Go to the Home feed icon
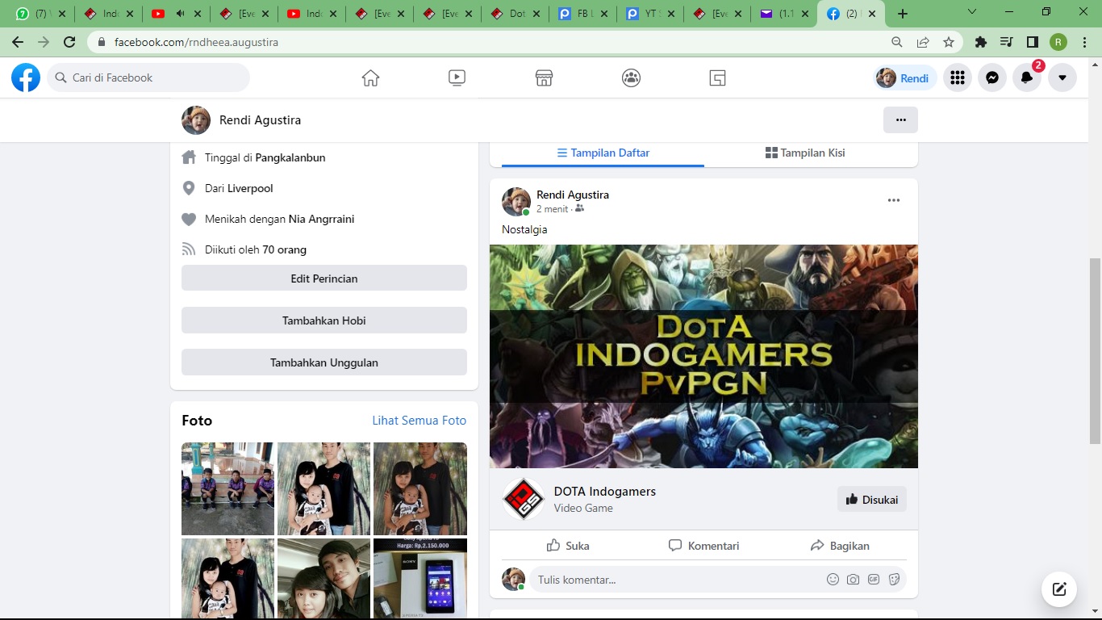 370,77
